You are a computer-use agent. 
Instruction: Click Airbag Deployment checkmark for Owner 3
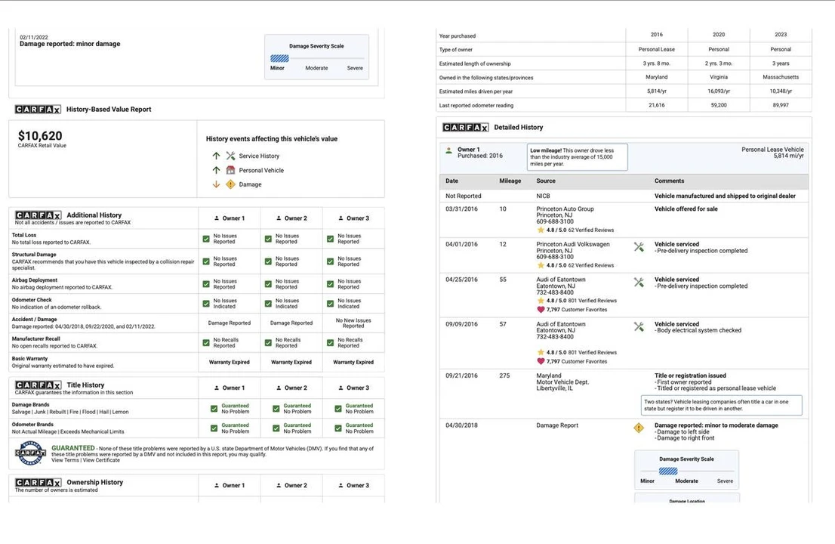[x=330, y=284]
